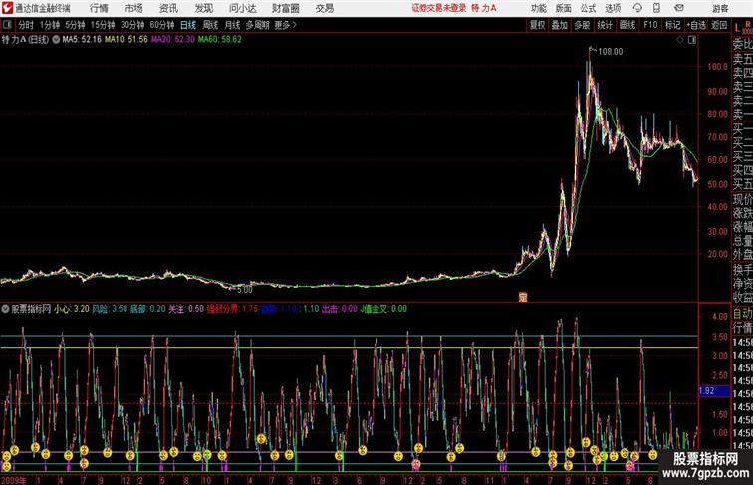Click the 5.00 low price label
The width and height of the screenshot is (753, 485).
[x=244, y=290]
